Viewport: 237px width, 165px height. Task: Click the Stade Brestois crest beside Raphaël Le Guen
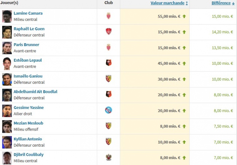(108, 32)
